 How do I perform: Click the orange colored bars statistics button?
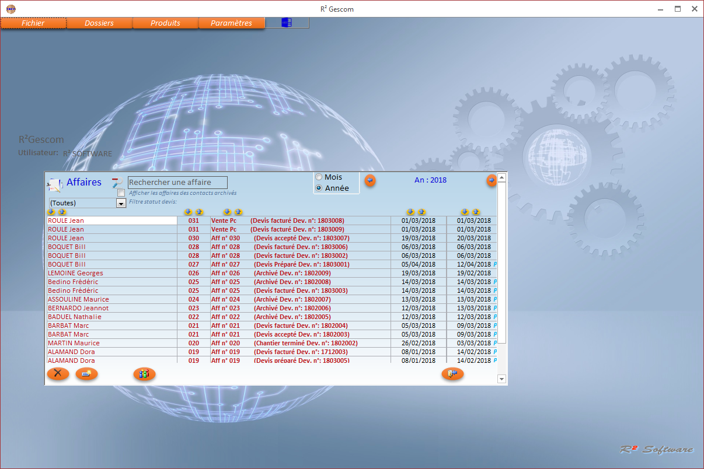click(144, 374)
